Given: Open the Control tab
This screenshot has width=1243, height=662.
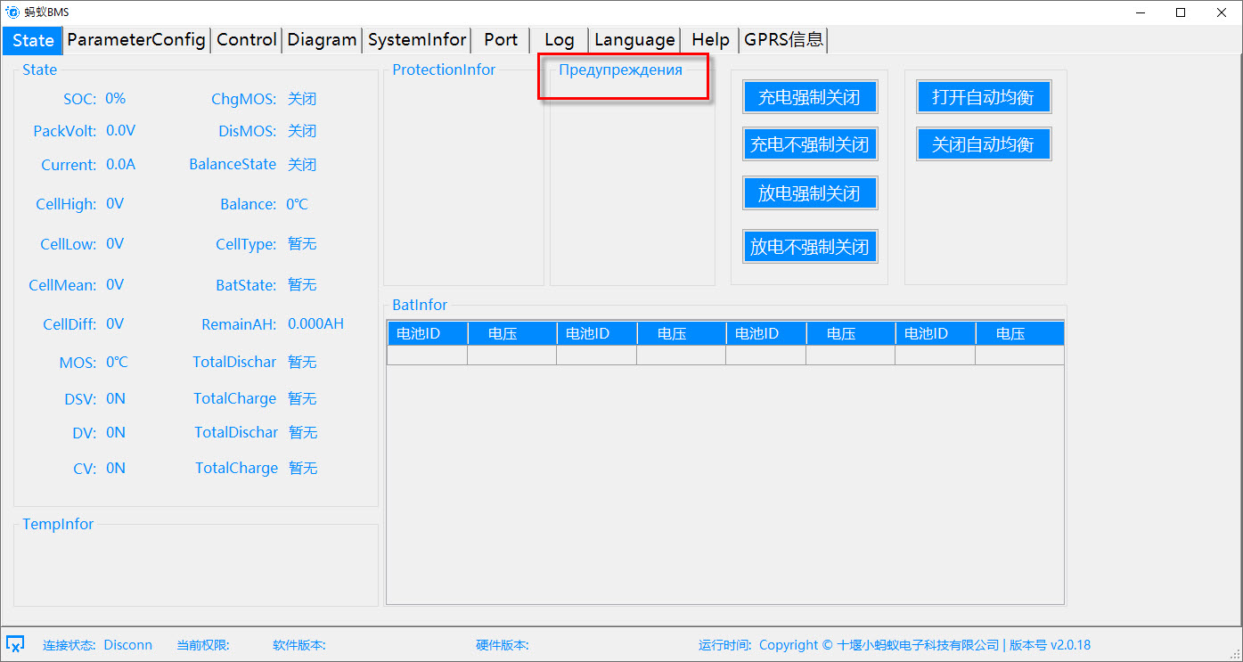Looking at the screenshot, I should click(x=247, y=40).
